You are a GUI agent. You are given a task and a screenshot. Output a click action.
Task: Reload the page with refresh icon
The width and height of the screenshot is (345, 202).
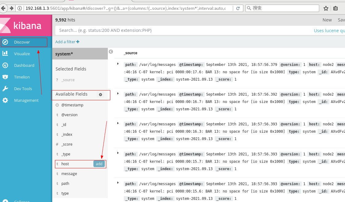click(238, 8)
